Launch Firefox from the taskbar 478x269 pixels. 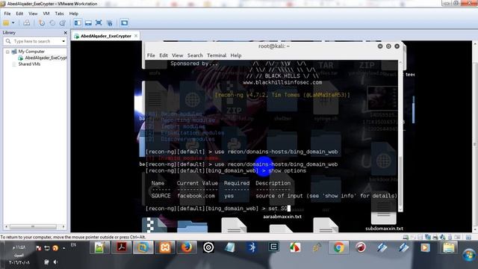coord(187,247)
